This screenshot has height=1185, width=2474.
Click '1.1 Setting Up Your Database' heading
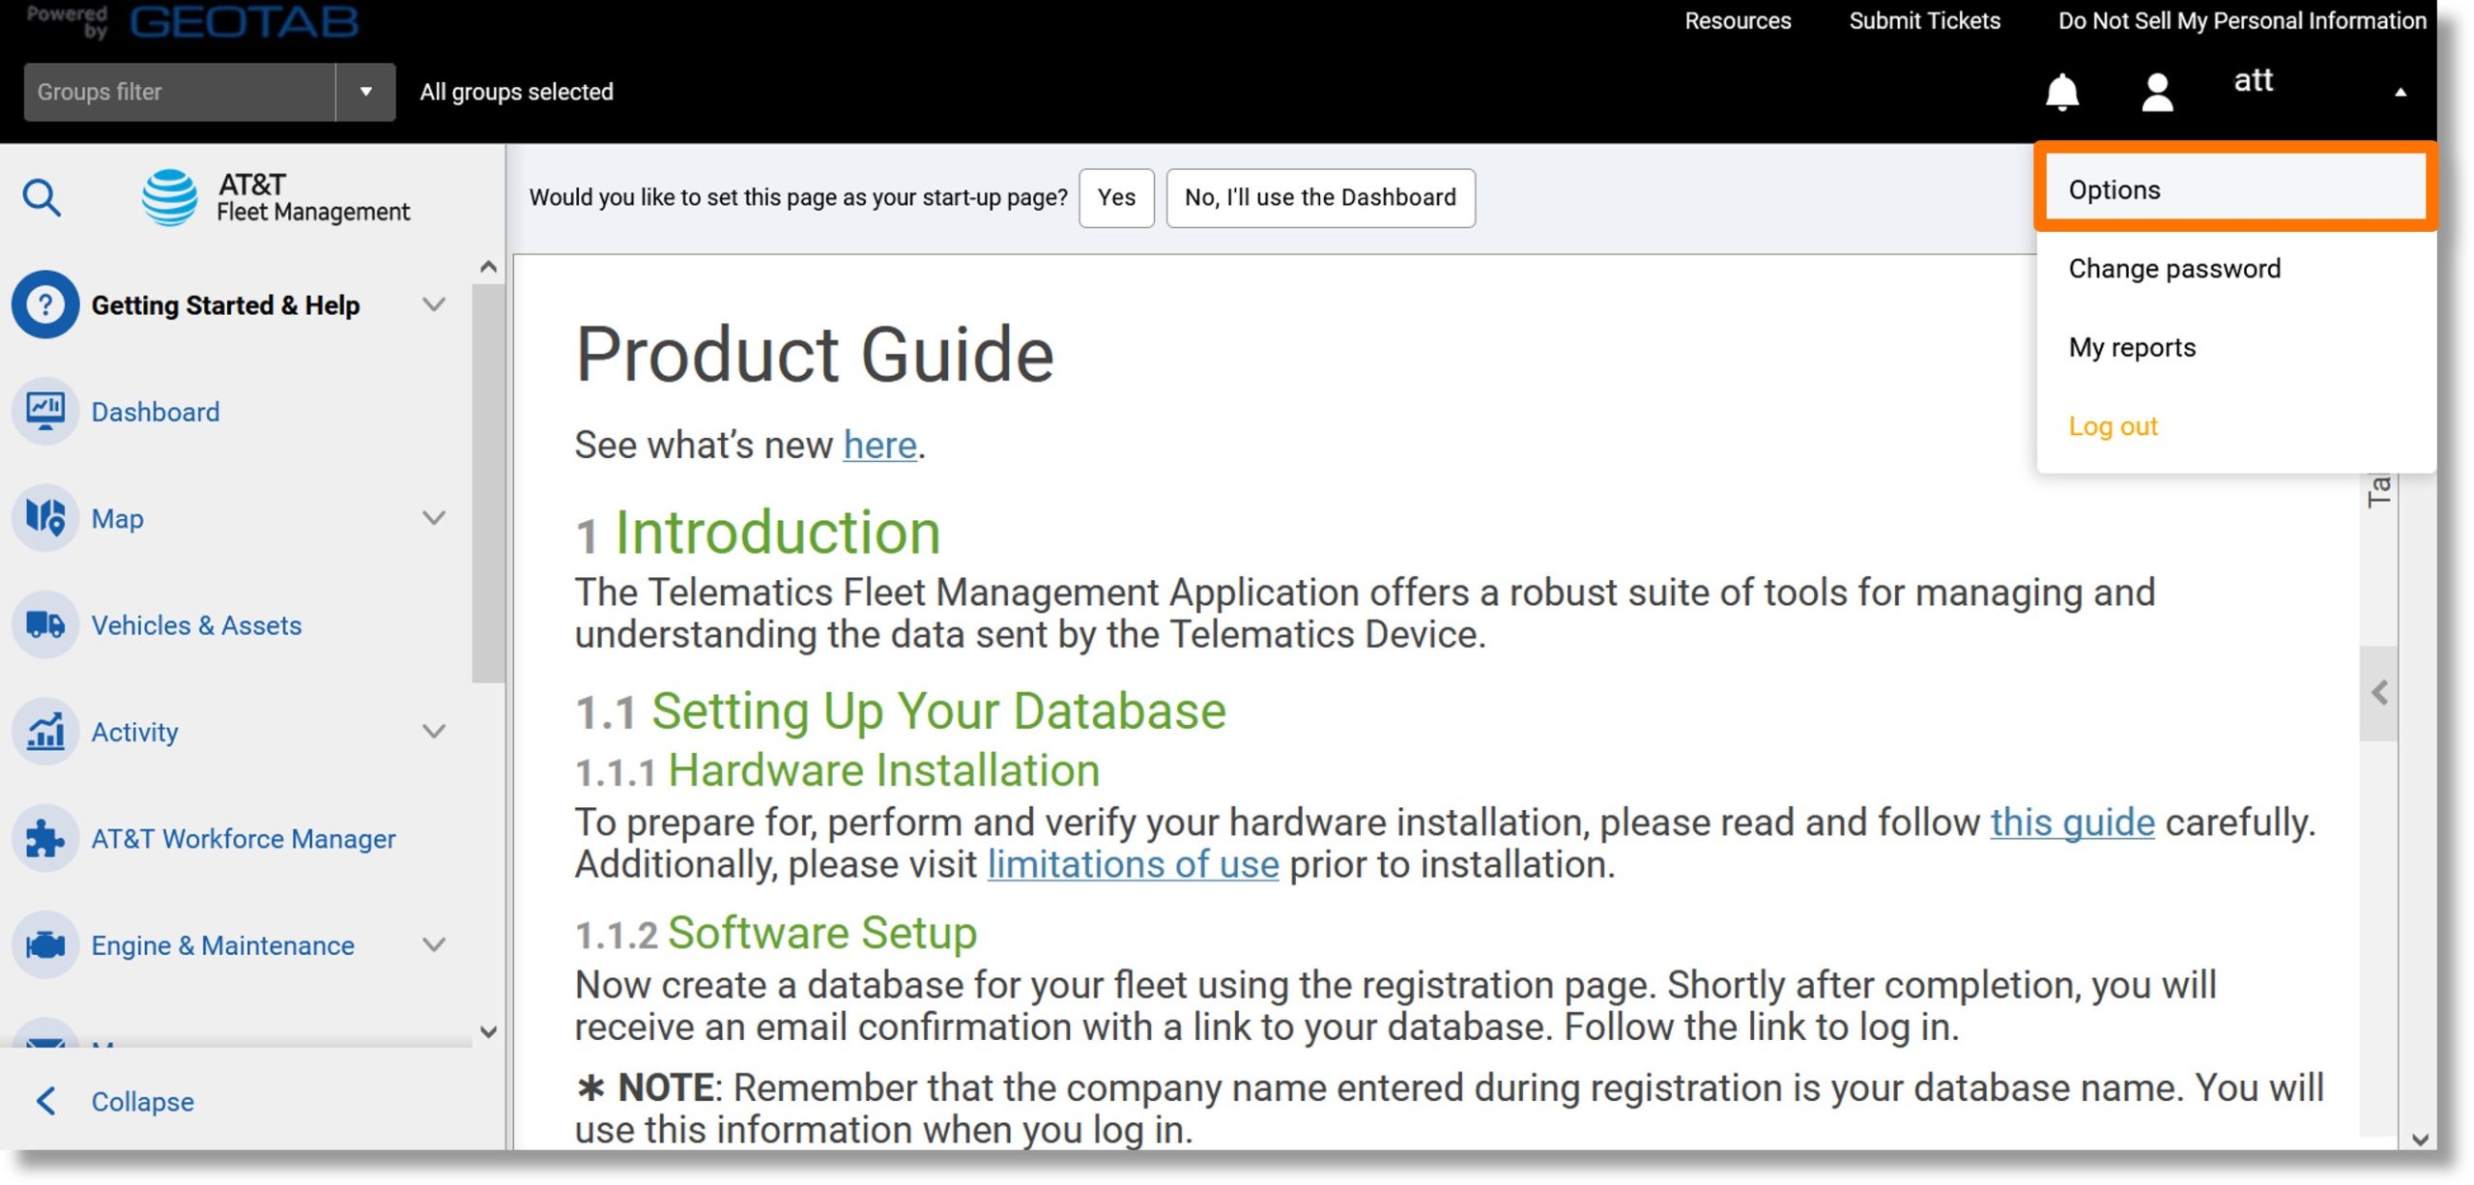click(901, 711)
